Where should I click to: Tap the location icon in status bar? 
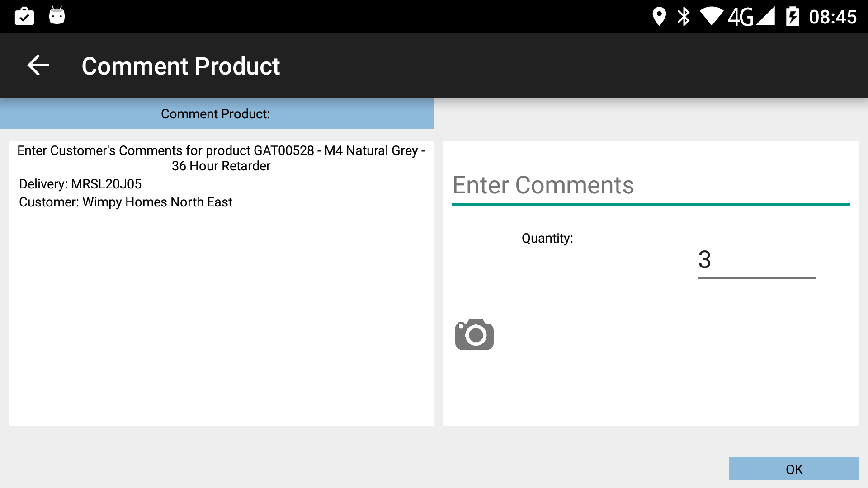[x=659, y=17]
